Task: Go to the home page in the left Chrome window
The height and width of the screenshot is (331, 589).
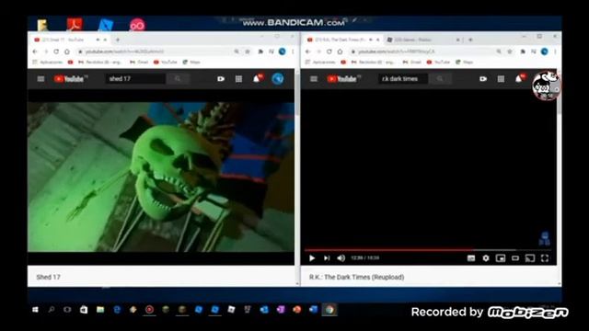Action: [67, 51]
